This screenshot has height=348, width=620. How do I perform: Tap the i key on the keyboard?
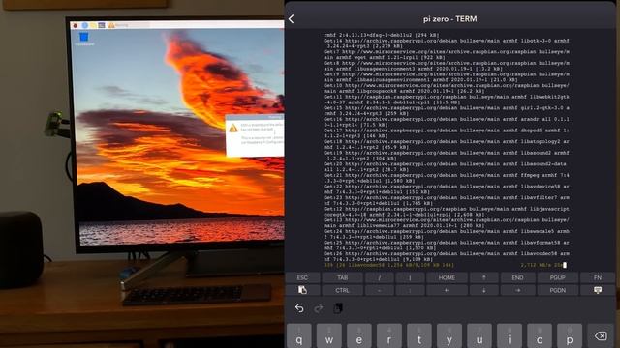coord(510,336)
